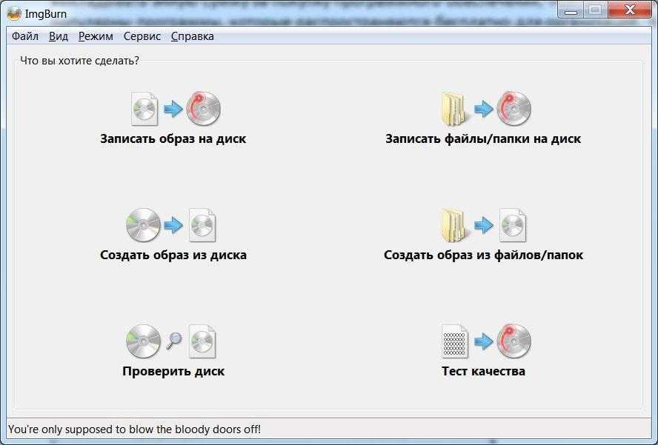Choose 'Записать файлы/папки на диск'
Viewport: 658px width, 445px height.
pyautogui.click(x=483, y=138)
